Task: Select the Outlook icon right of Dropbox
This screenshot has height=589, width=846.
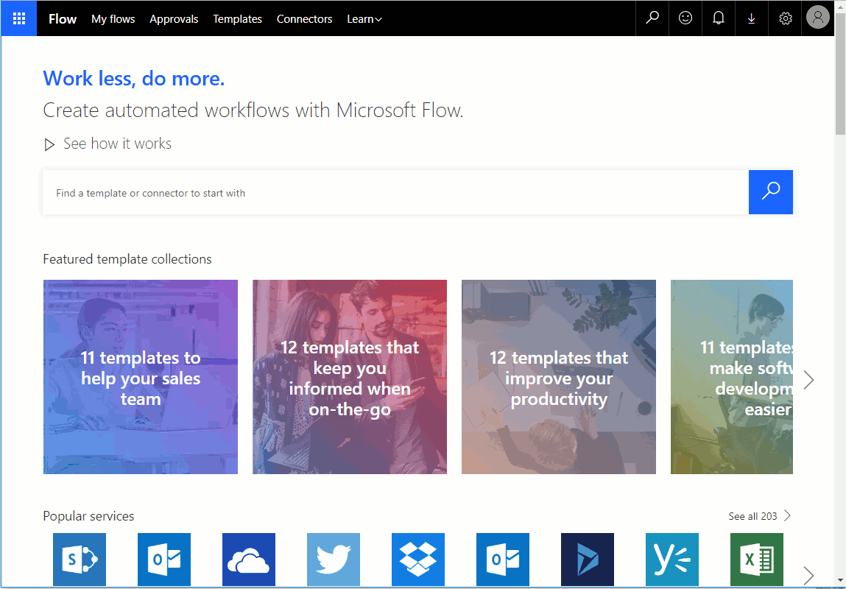Action: (503, 560)
